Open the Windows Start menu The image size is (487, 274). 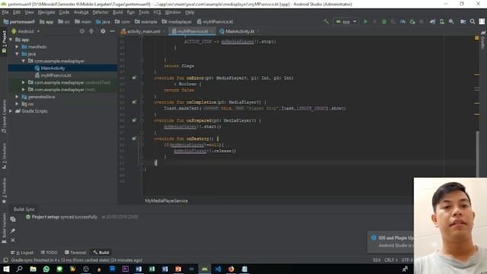6,269
